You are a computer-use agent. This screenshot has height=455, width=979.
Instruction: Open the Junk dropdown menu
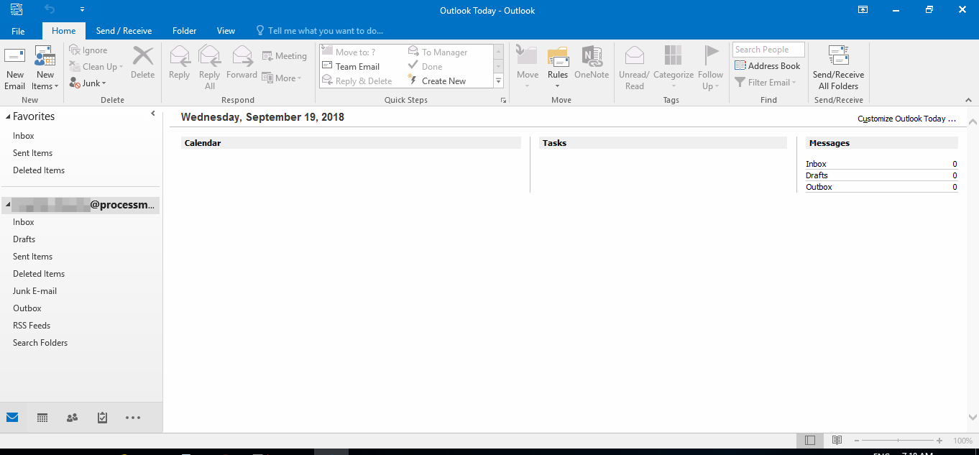[88, 83]
